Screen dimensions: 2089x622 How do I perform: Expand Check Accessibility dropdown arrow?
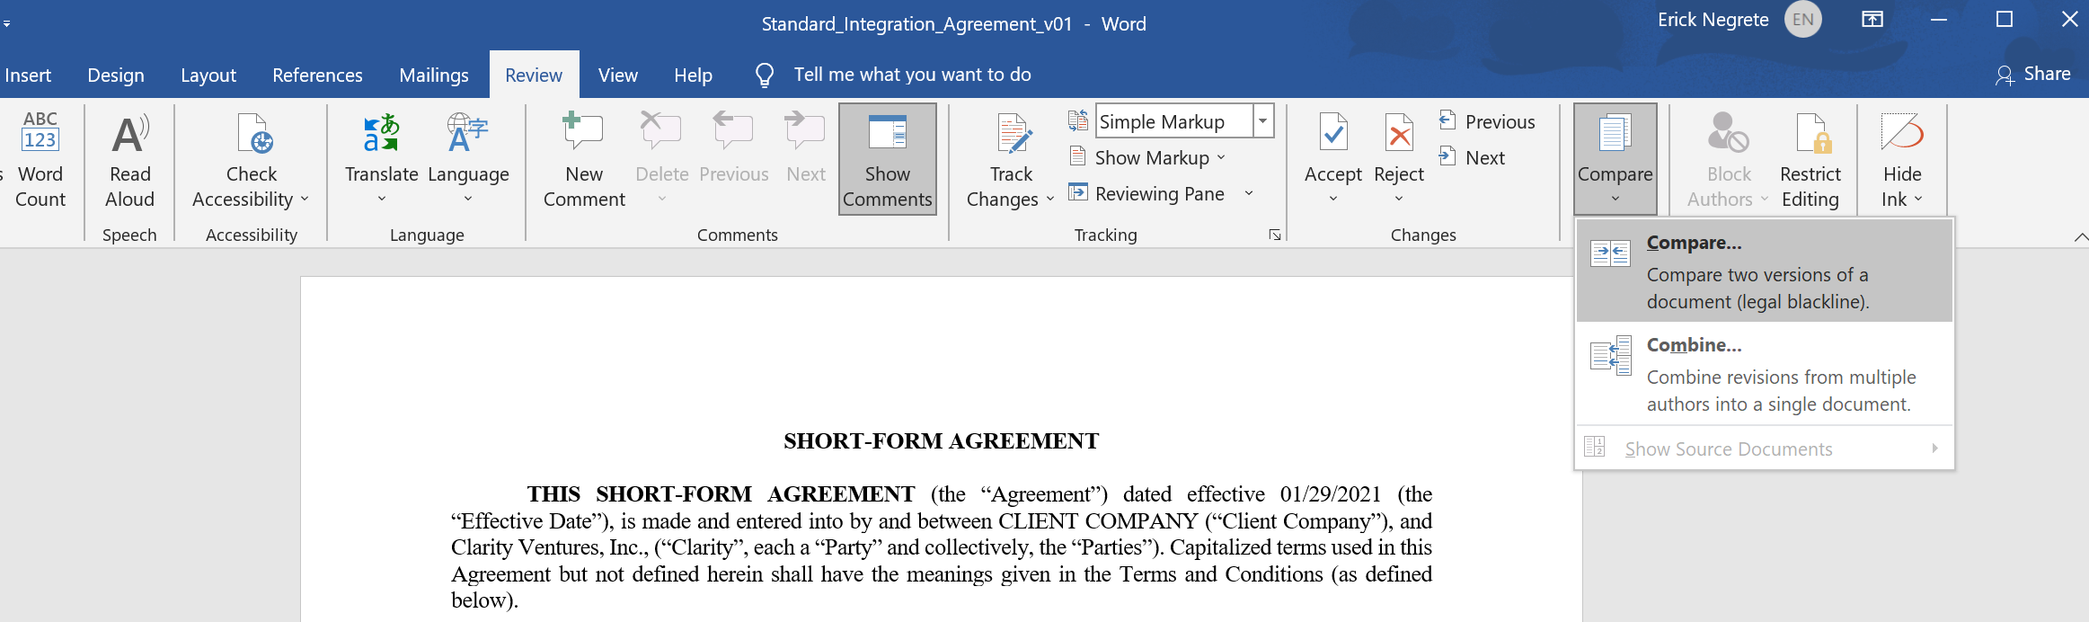tap(305, 199)
